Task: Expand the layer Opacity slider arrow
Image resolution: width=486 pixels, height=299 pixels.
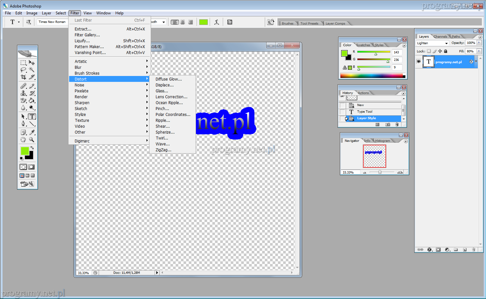Action: click(479, 43)
